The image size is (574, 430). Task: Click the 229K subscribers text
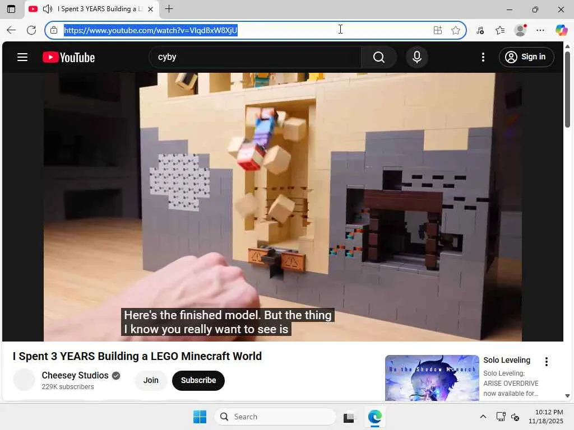pos(68,387)
